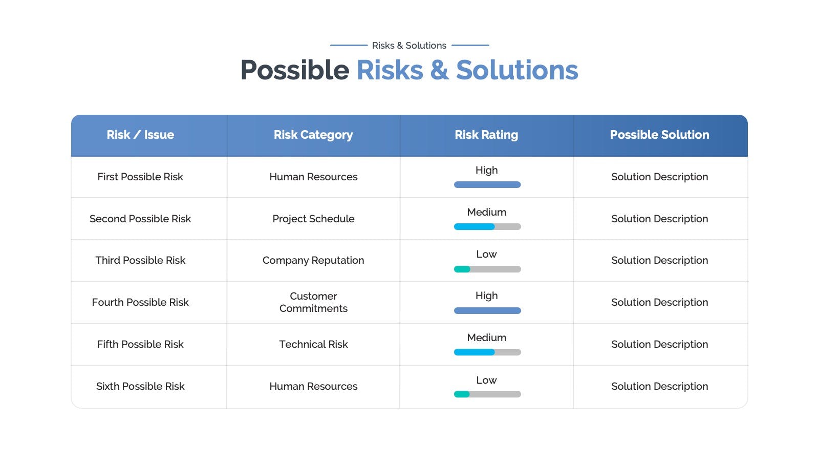Click the Medium rating bar for Technical Risk

point(487,352)
